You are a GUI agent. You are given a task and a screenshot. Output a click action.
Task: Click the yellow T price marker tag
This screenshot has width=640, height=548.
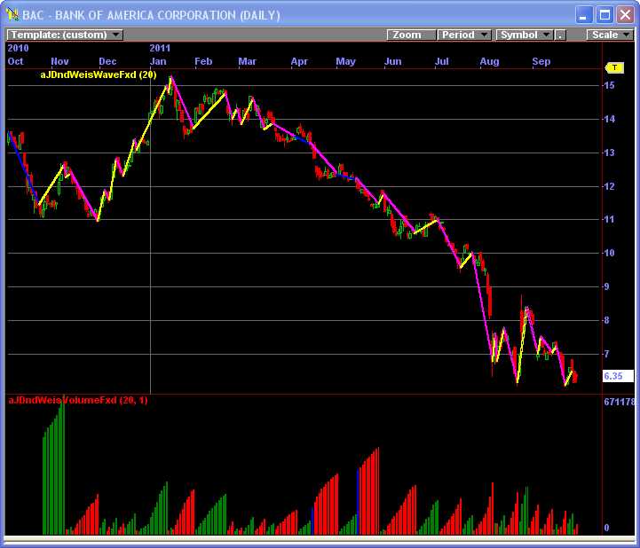(x=614, y=67)
